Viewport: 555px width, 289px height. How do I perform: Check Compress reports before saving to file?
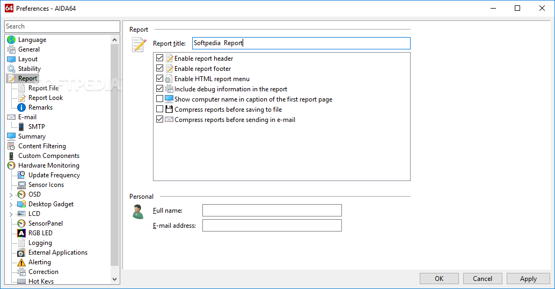coord(159,109)
